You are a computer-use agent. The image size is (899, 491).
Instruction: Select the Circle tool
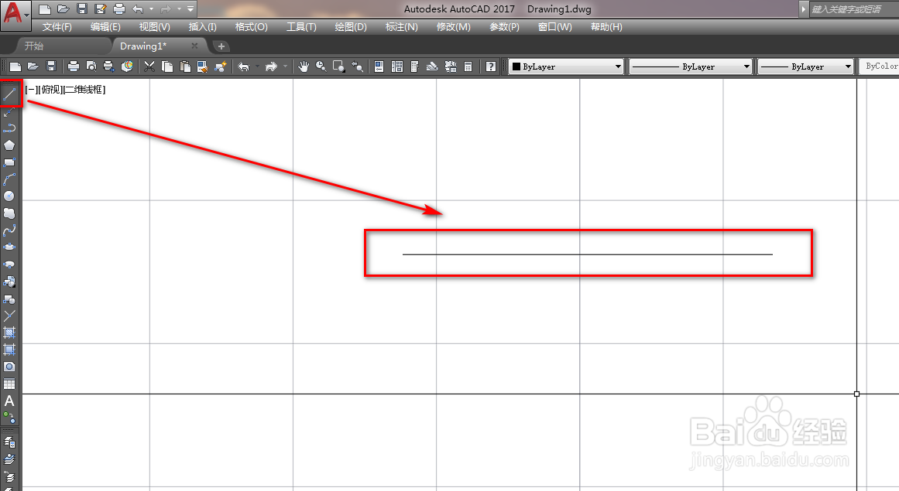(9, 196)
